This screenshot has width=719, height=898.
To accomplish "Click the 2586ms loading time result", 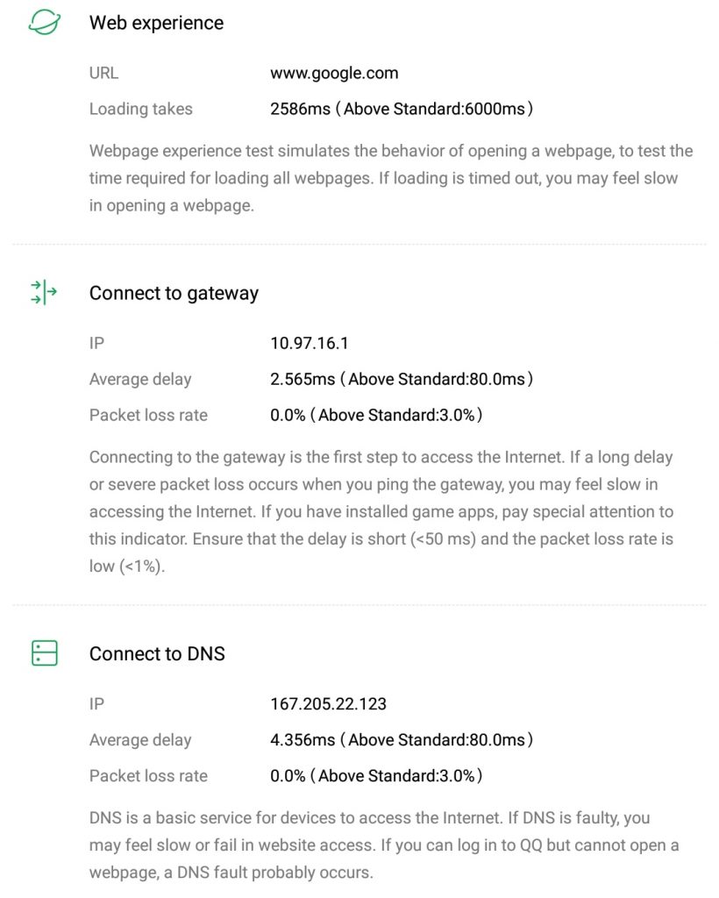I will click(402, 110).
